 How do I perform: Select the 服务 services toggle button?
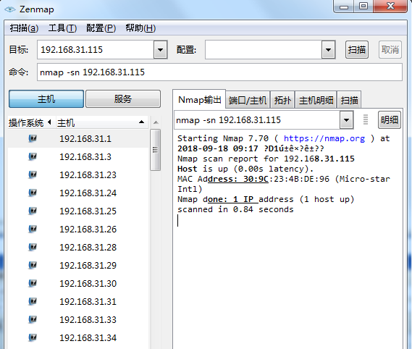[123, 99]
